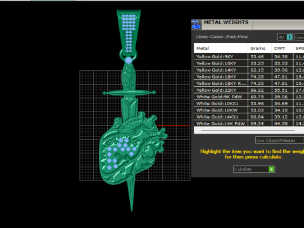Toggle the GV switch
The width and height of the screenshot is (304, 228).
point(285,37)
